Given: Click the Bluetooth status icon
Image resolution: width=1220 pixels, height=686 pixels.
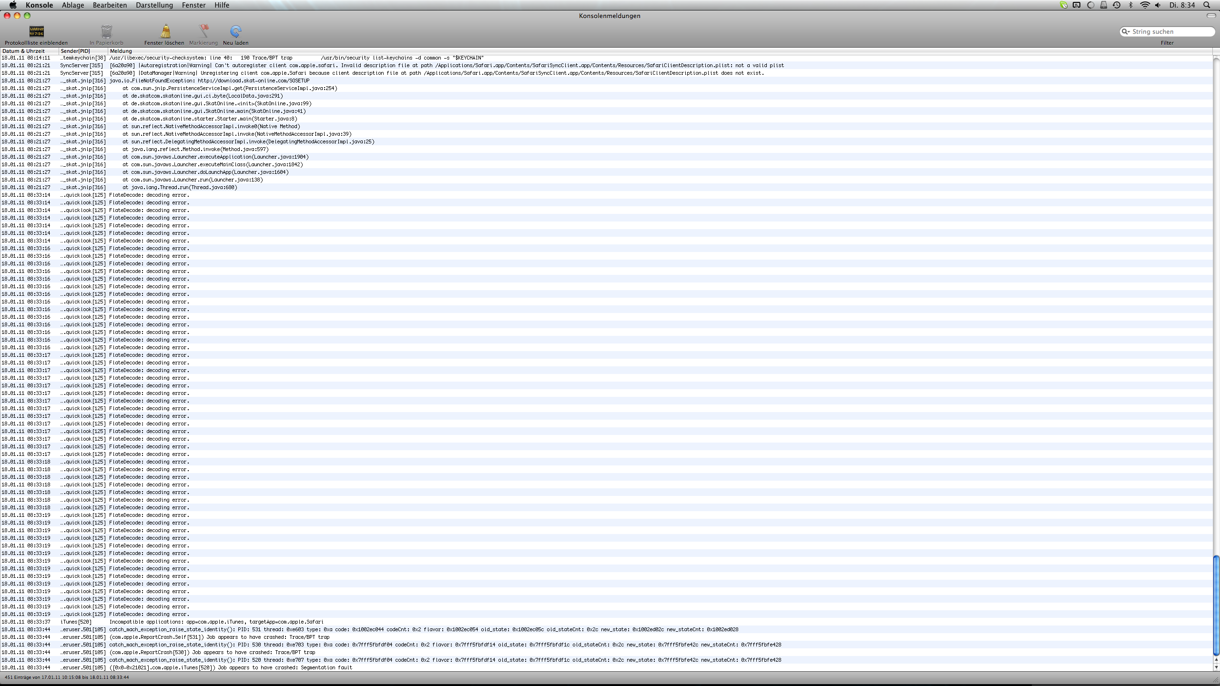Looking at the screenshot, I should point(1130,5).
